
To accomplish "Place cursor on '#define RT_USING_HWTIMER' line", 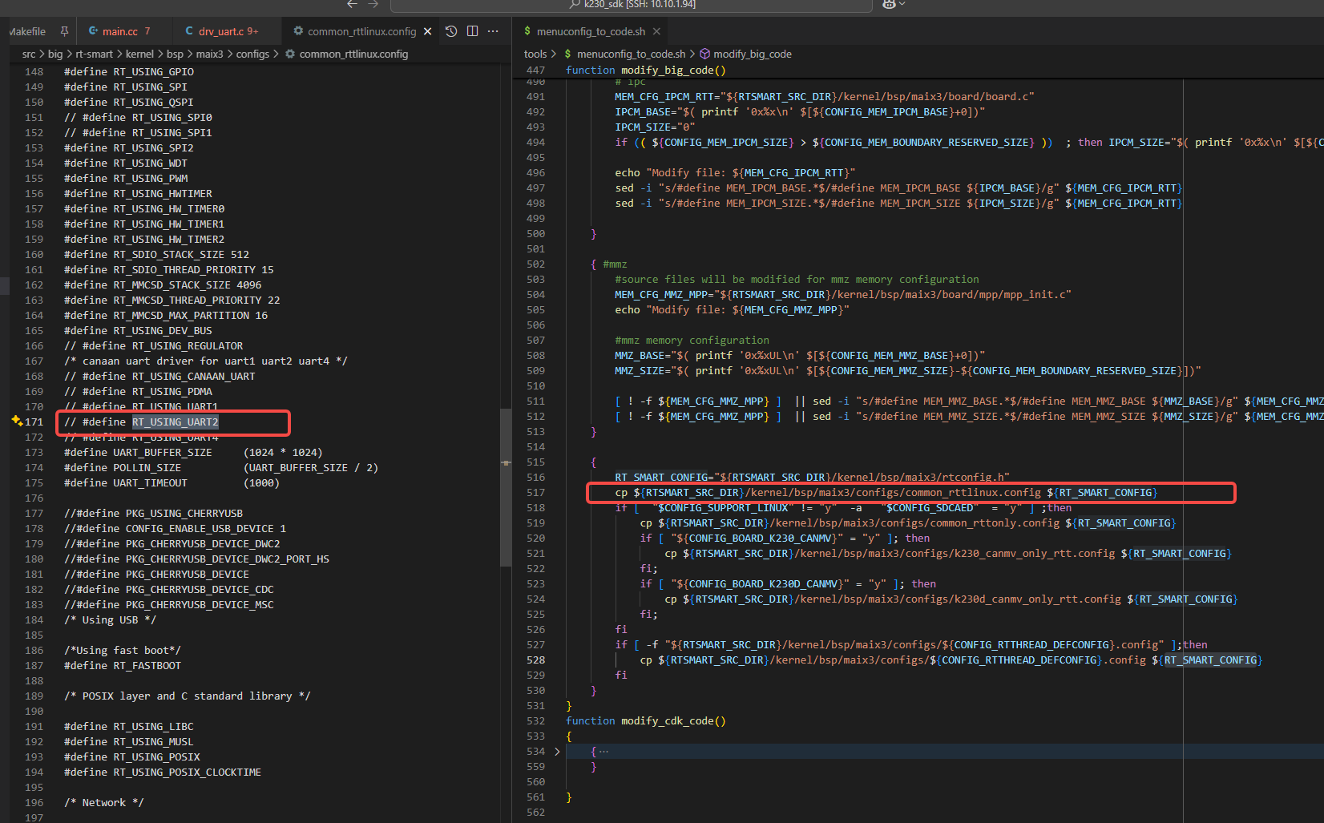I will (x=138, y=193).
